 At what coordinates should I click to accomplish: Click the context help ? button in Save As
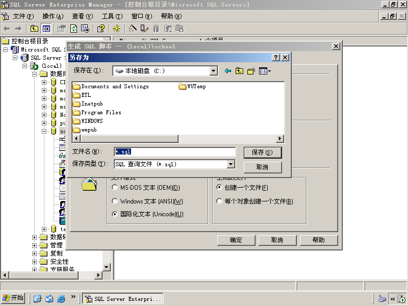pyautogui.click(x=275, y=58)
